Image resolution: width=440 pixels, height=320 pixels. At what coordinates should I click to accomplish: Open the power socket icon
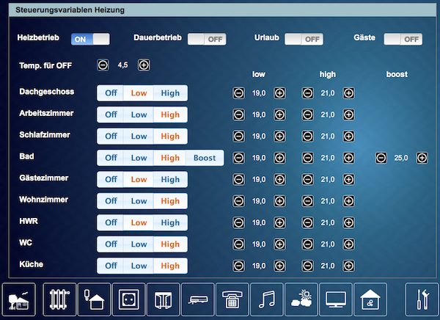click(129, 299)
